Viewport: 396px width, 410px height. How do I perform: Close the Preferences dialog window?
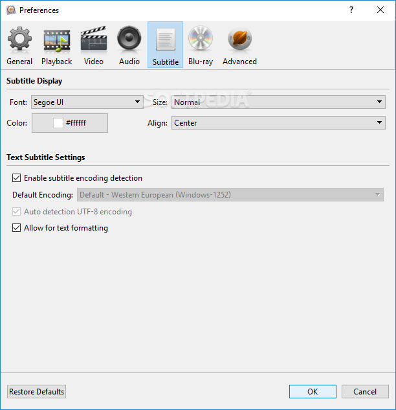click(x=380, y=10)
